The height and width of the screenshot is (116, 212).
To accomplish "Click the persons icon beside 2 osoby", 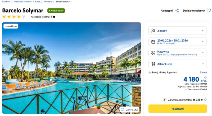I will [x=153, y=31].
